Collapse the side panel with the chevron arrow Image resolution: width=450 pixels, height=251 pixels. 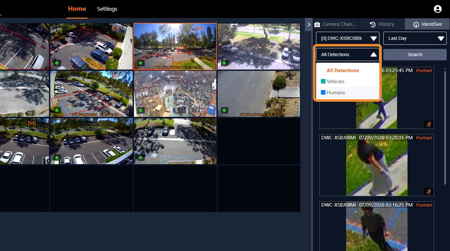pyautogui.click(x=309, y=24)
